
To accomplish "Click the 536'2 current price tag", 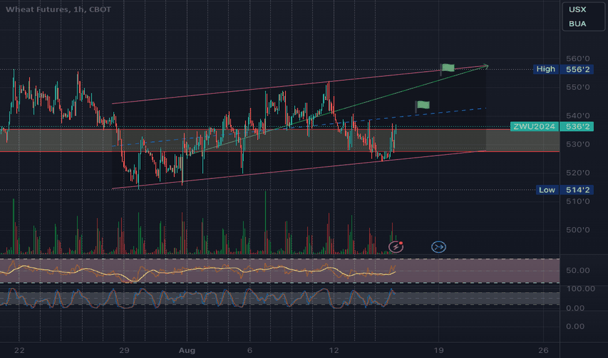I will pos(578,126).
